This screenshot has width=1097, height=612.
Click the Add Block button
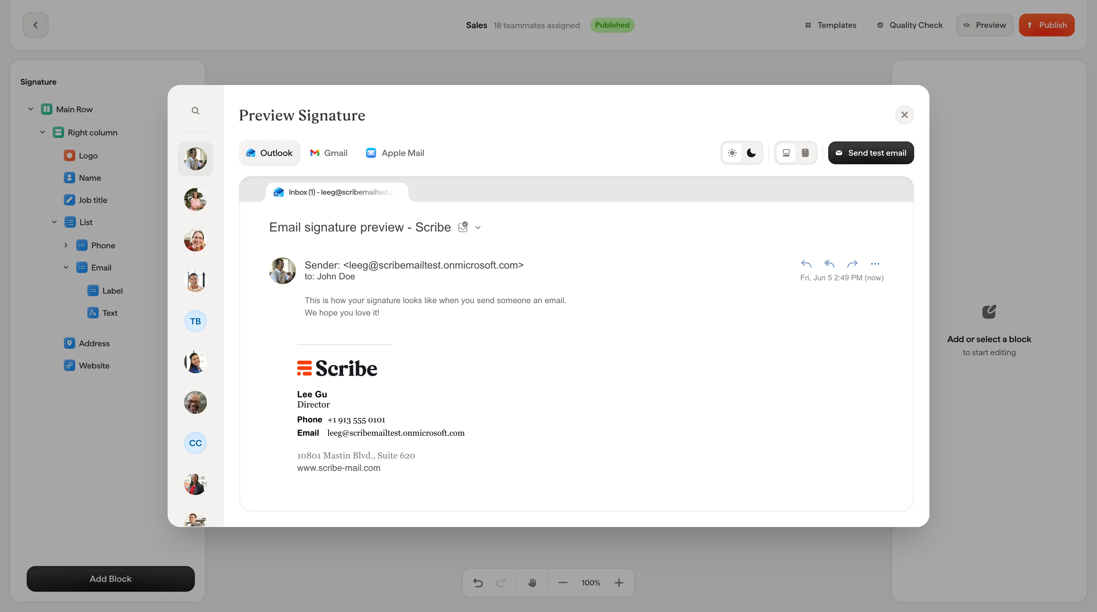click(x=111, y=579)
